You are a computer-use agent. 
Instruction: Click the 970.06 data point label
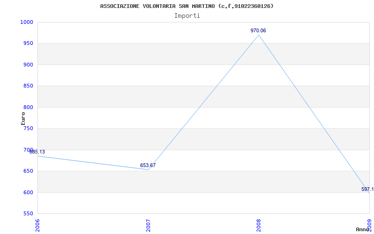coord(258,30)
